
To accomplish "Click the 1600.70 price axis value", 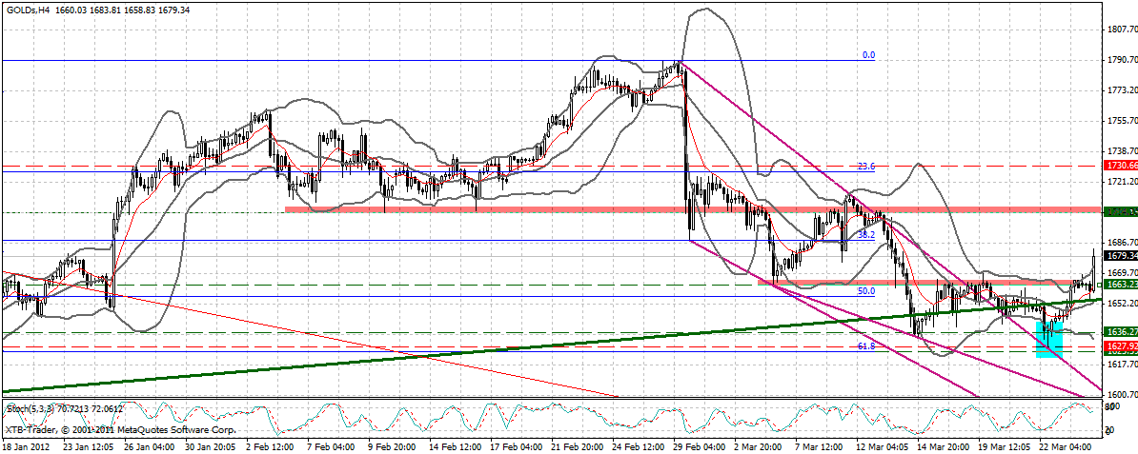I will pos(1121,395).
